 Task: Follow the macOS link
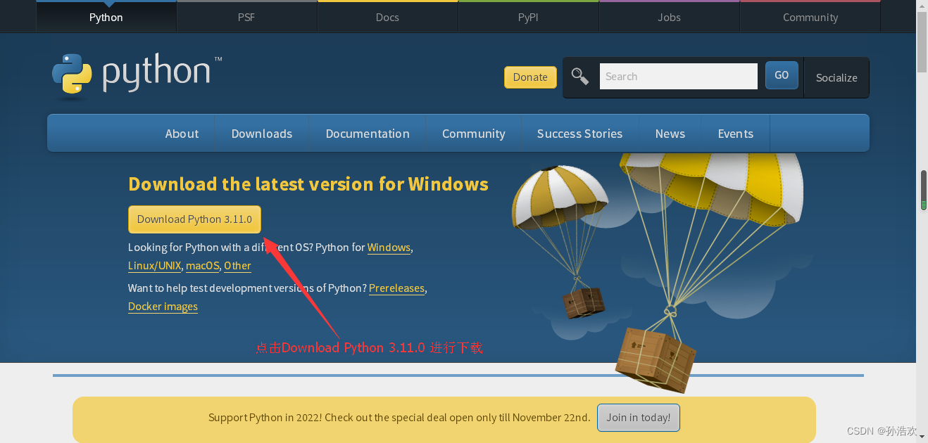[x=203, y=266]
